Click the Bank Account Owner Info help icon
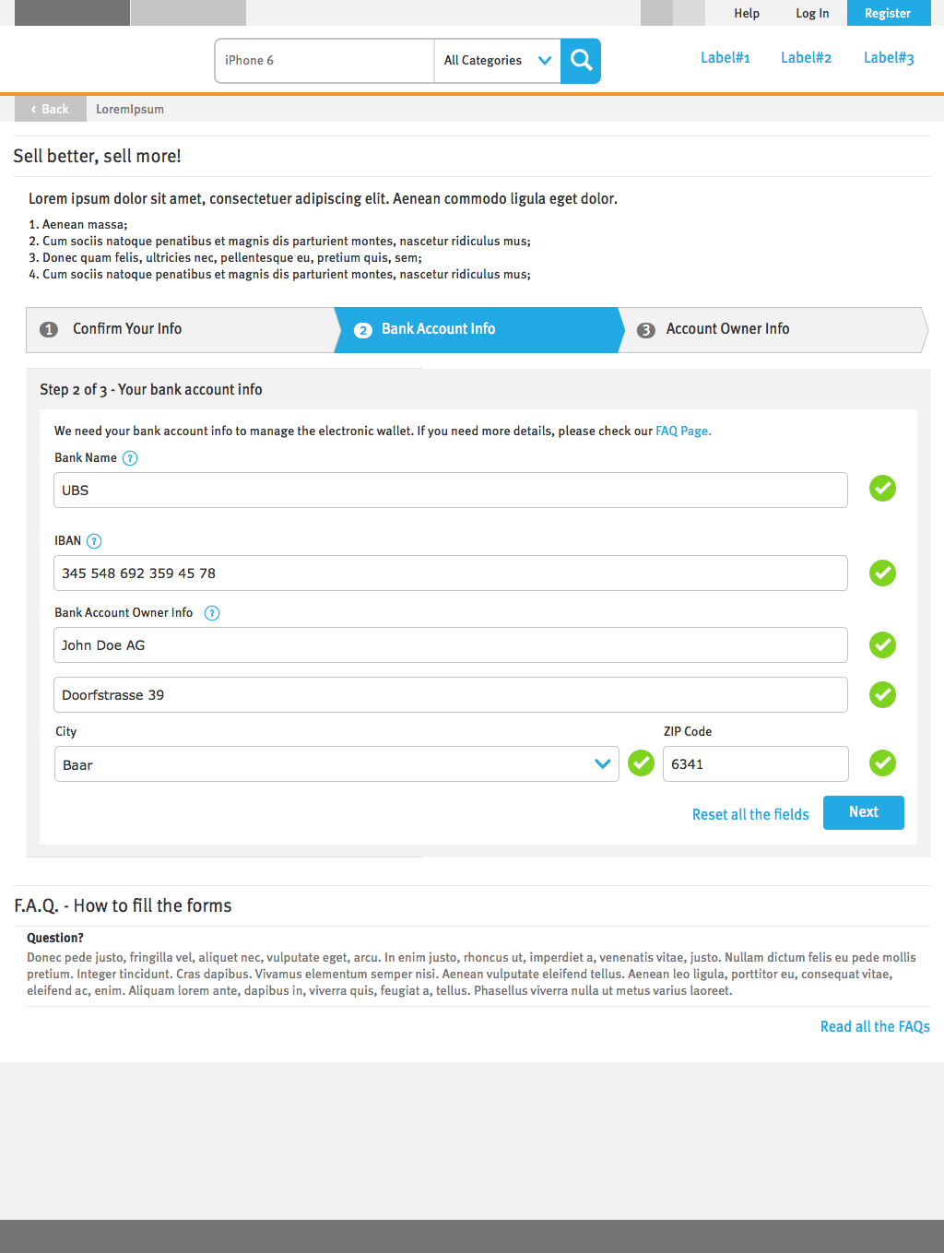The image size is (944, 1253). coord(212,613)
